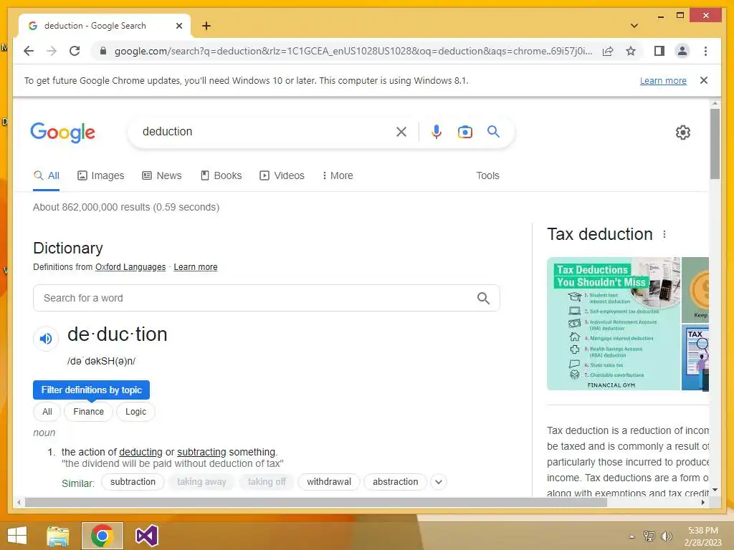Switch to News results
Viewport: 734px width, 550px height.
[x=162, y=176]
